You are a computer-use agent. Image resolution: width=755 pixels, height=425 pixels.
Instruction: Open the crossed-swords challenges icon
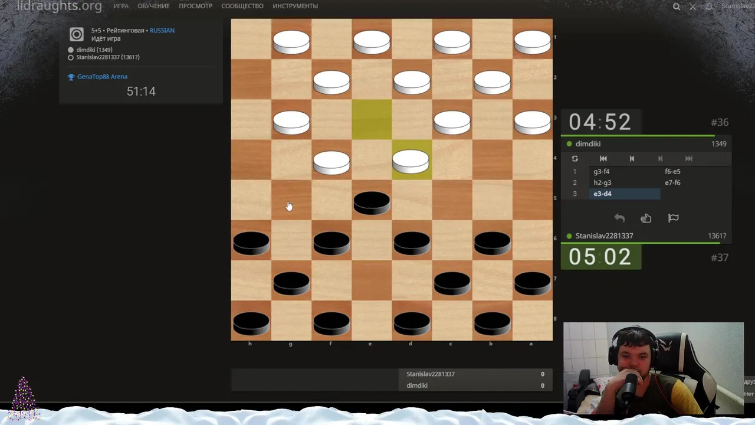click(x=693, y=6)
